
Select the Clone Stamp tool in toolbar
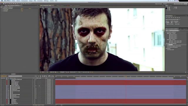[21, 4]
